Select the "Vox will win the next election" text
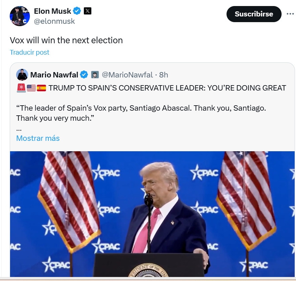 coord(66,41)
